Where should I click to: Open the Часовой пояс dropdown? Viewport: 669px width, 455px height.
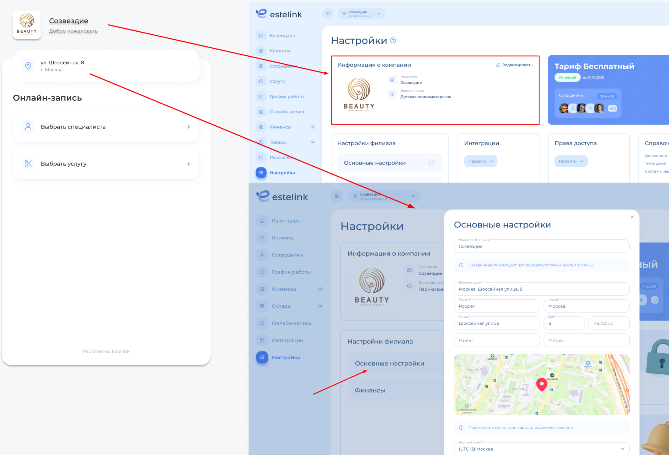coord(542,449)
